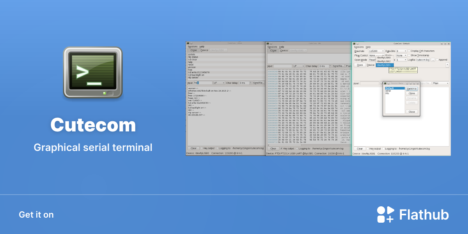Image resolution: width=468 pixels, height=234 pixels.
Task: Open the Sessions menu in the left window
Action: (x=192, y=46)
